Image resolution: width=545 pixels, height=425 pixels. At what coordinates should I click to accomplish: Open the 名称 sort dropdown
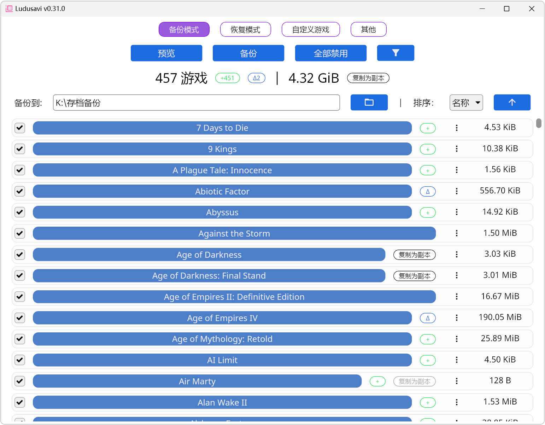(x=466, y=103)
